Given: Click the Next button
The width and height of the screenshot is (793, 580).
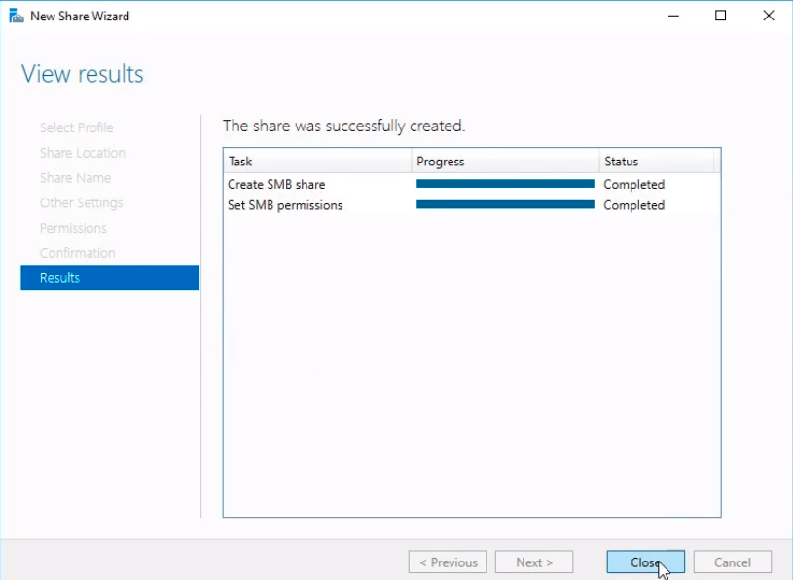Looking at the screenshot, I should pos(534,562).
